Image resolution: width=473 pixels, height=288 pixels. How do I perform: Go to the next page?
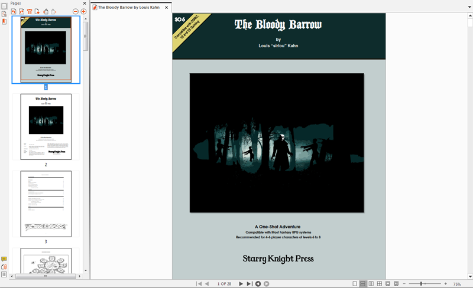[x=241, y=284]
